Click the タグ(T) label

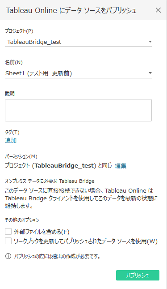(12, 132)
